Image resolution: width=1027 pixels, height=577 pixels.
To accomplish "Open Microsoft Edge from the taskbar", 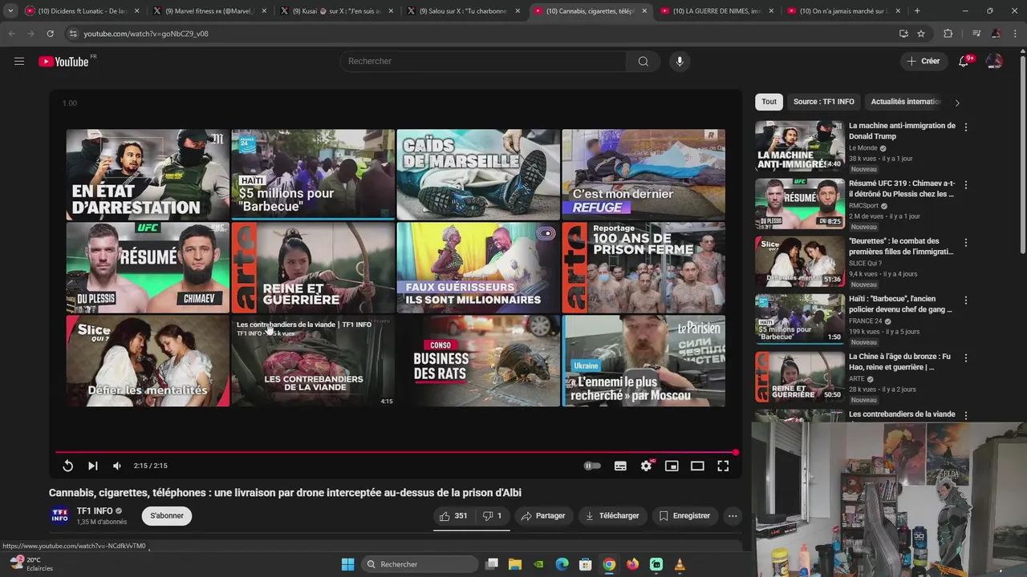I will [x=562, y=564].
